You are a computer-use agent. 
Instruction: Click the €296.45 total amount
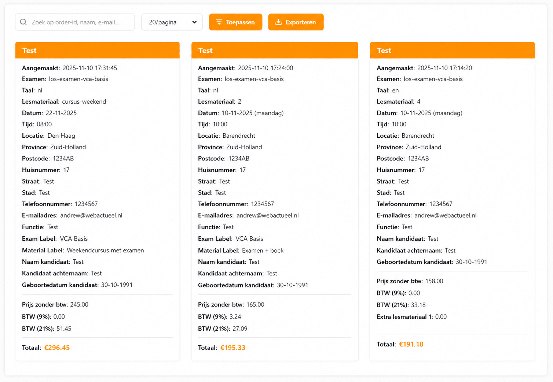57,348
